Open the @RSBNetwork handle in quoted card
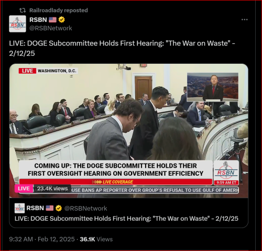 [x=85, y=208]
